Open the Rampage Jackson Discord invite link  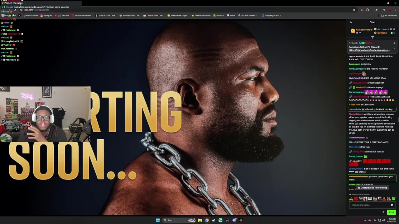[x=369, y=50]
